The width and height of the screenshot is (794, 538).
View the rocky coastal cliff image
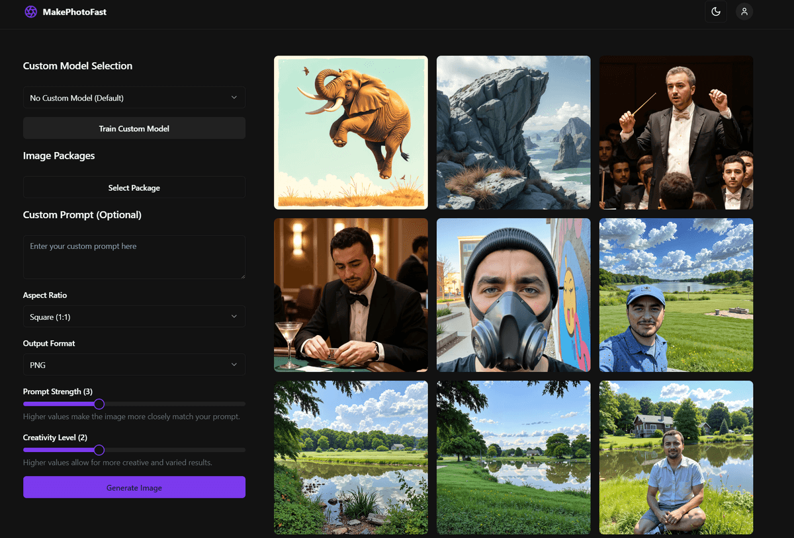pyautogui.click(x=513, y=132)
